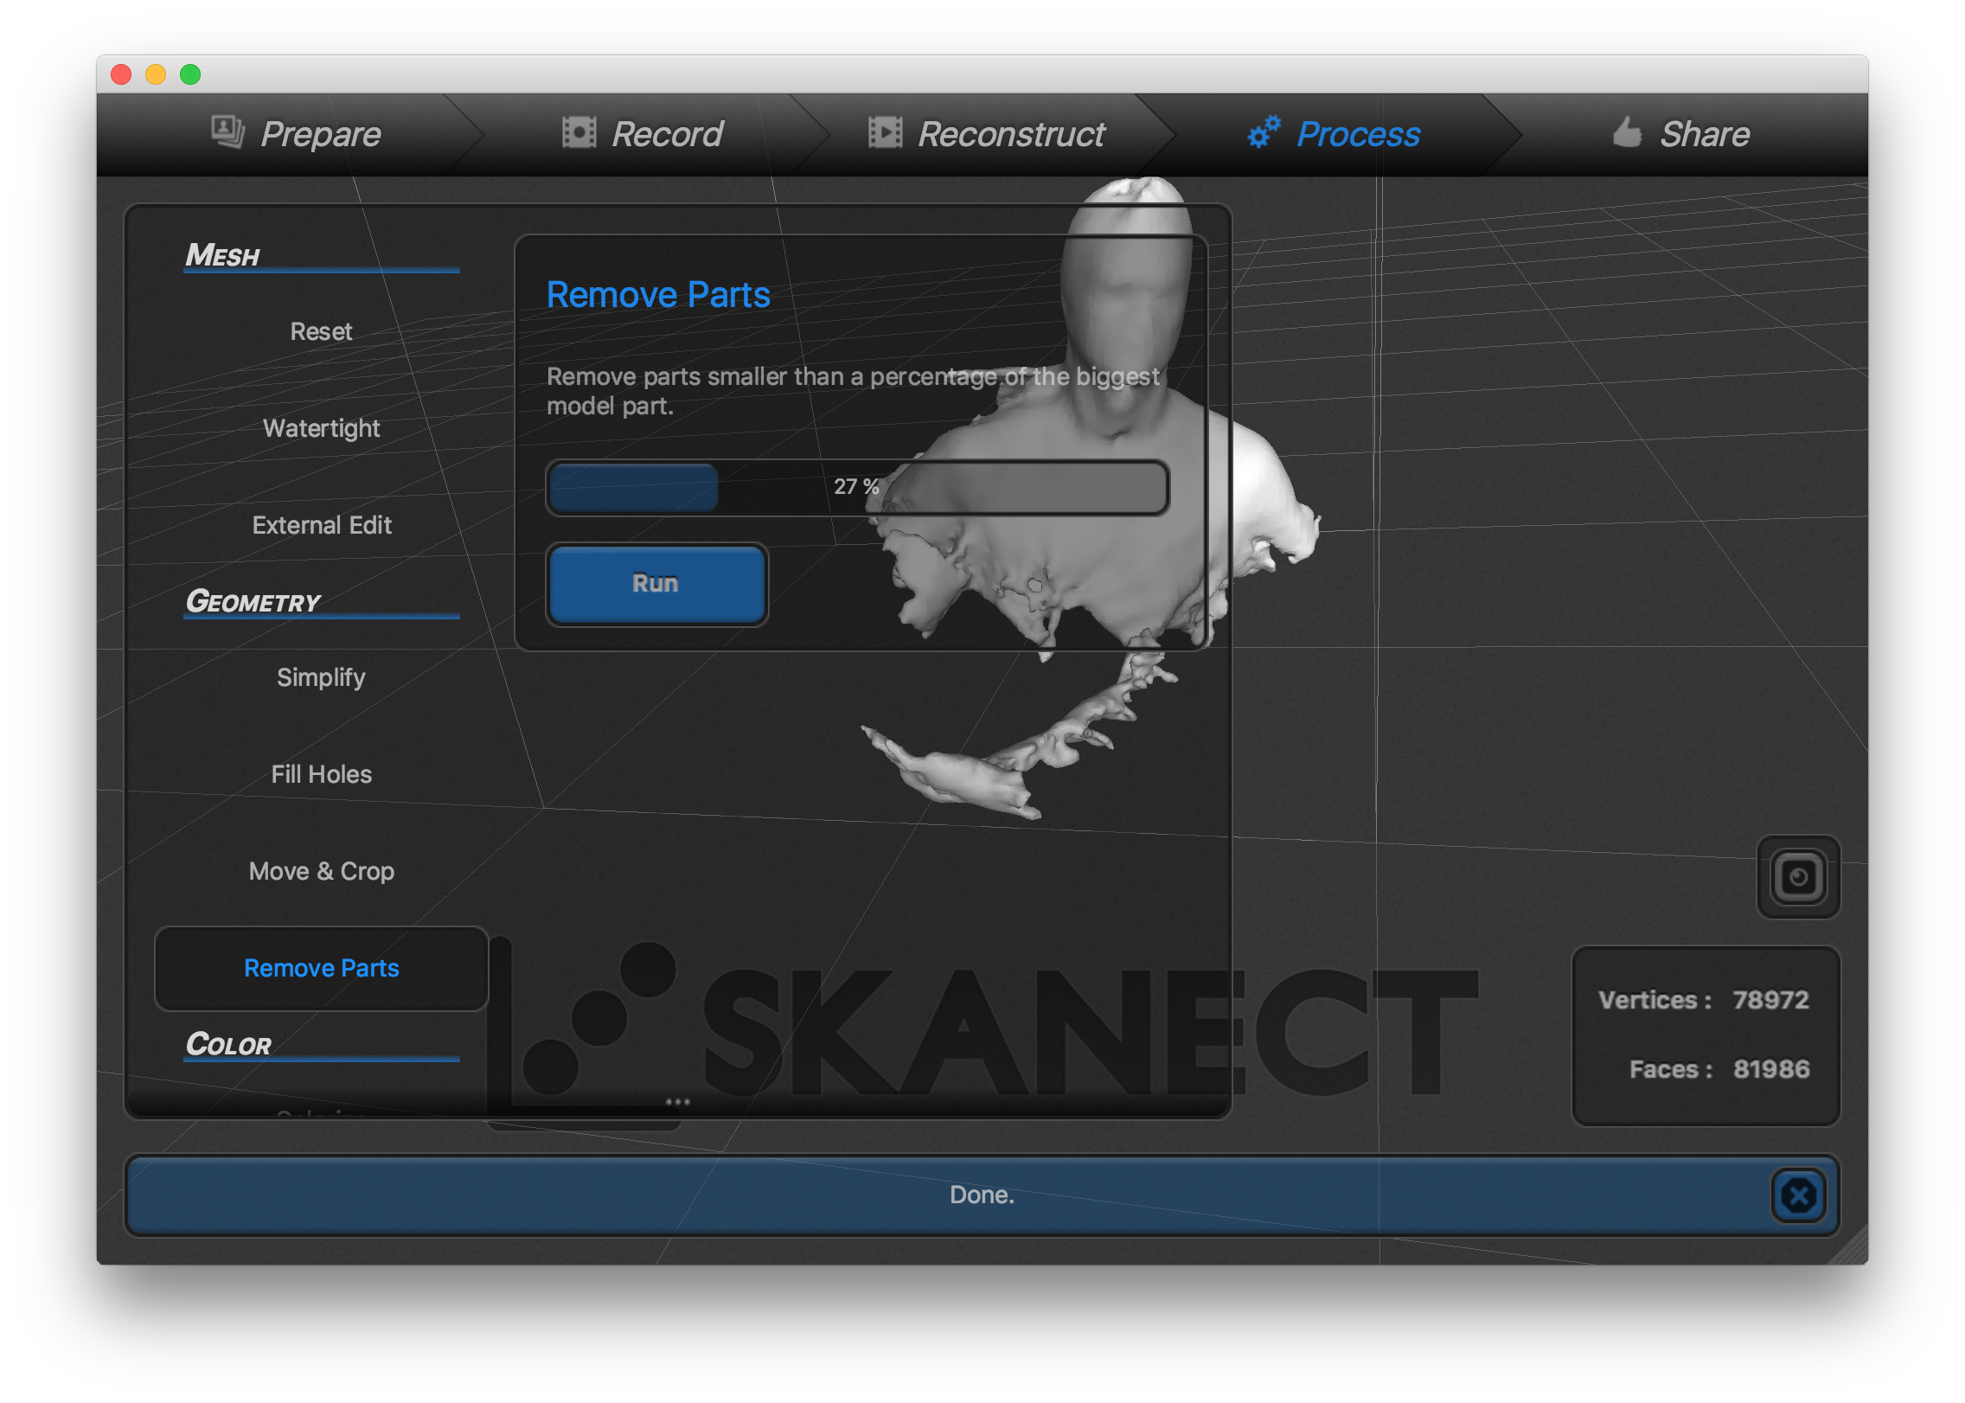The height and width of the screenshot is (1403, 1965).
Task: Open the Simplify geometry tool
Action: [321, 677]
